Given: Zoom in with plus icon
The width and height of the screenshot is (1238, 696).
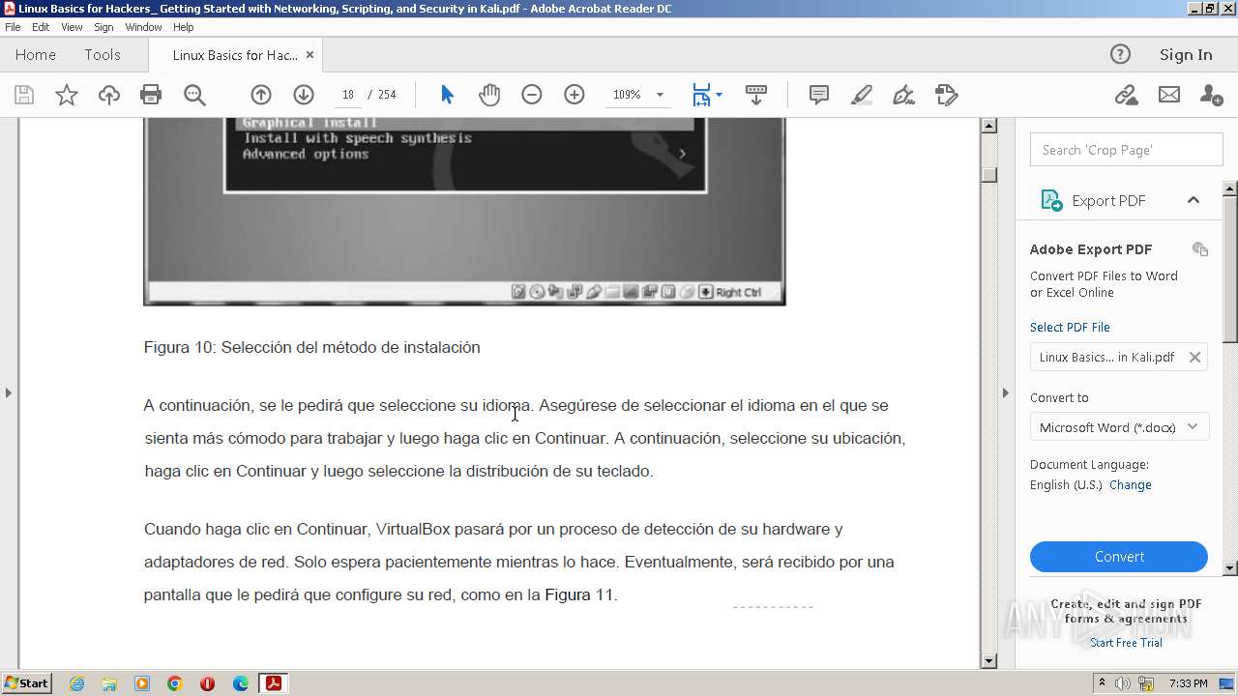Looking at the screenshot, I should coord(575,95).
